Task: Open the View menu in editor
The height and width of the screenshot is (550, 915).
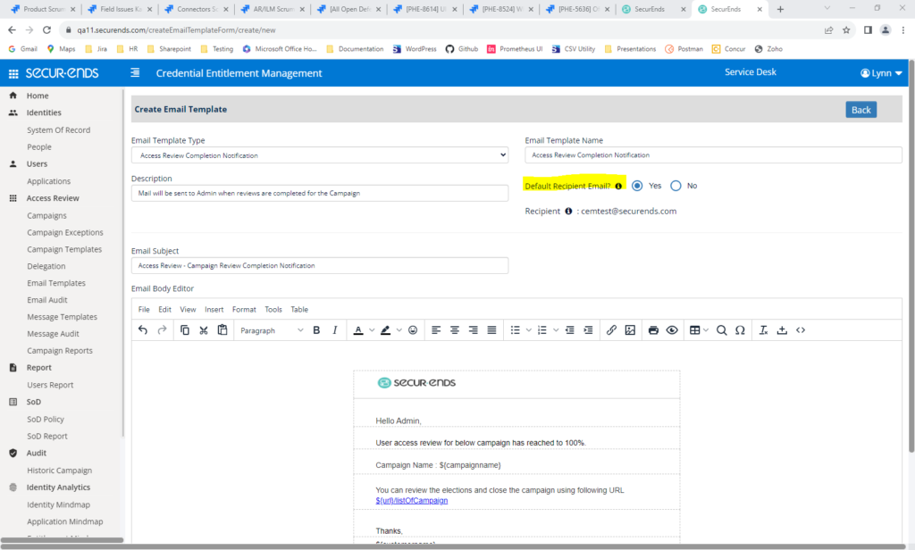Action: [x=188, y=310]
